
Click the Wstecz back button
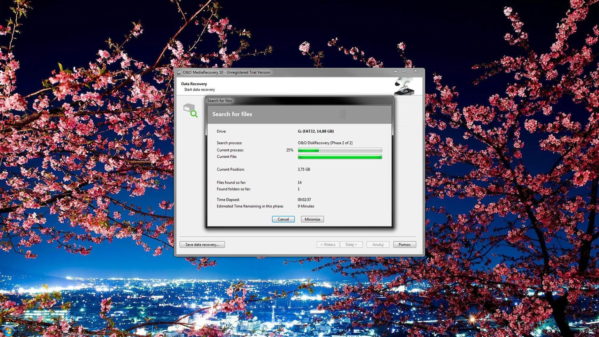pos(328,244)
